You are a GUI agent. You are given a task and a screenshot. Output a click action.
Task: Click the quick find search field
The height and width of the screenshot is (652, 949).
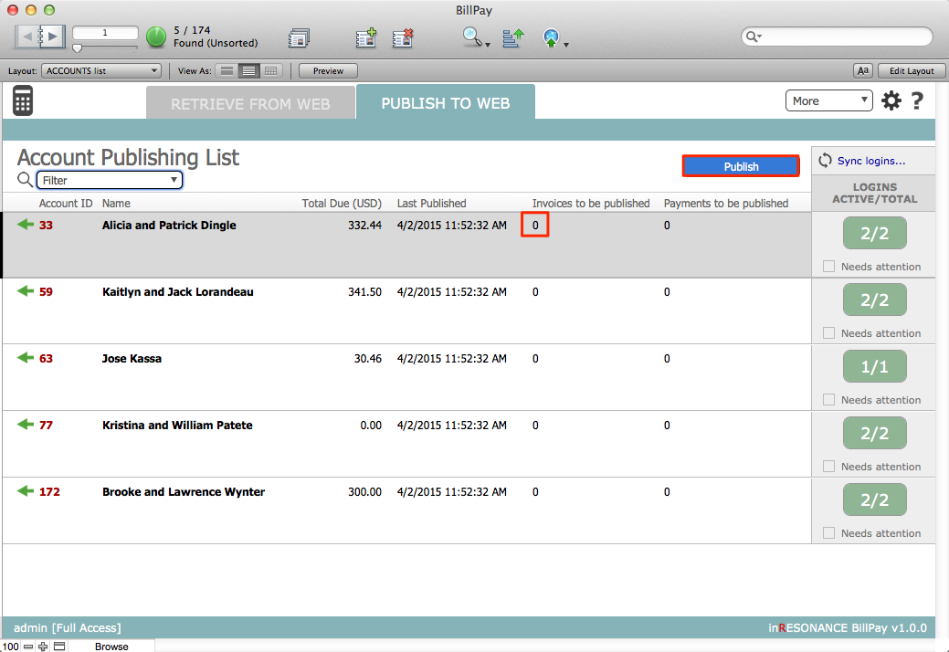coord(840,37)
